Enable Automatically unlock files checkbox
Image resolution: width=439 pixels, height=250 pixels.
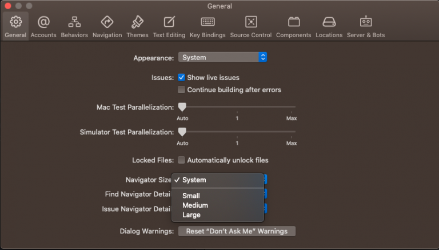pos(181,160)
